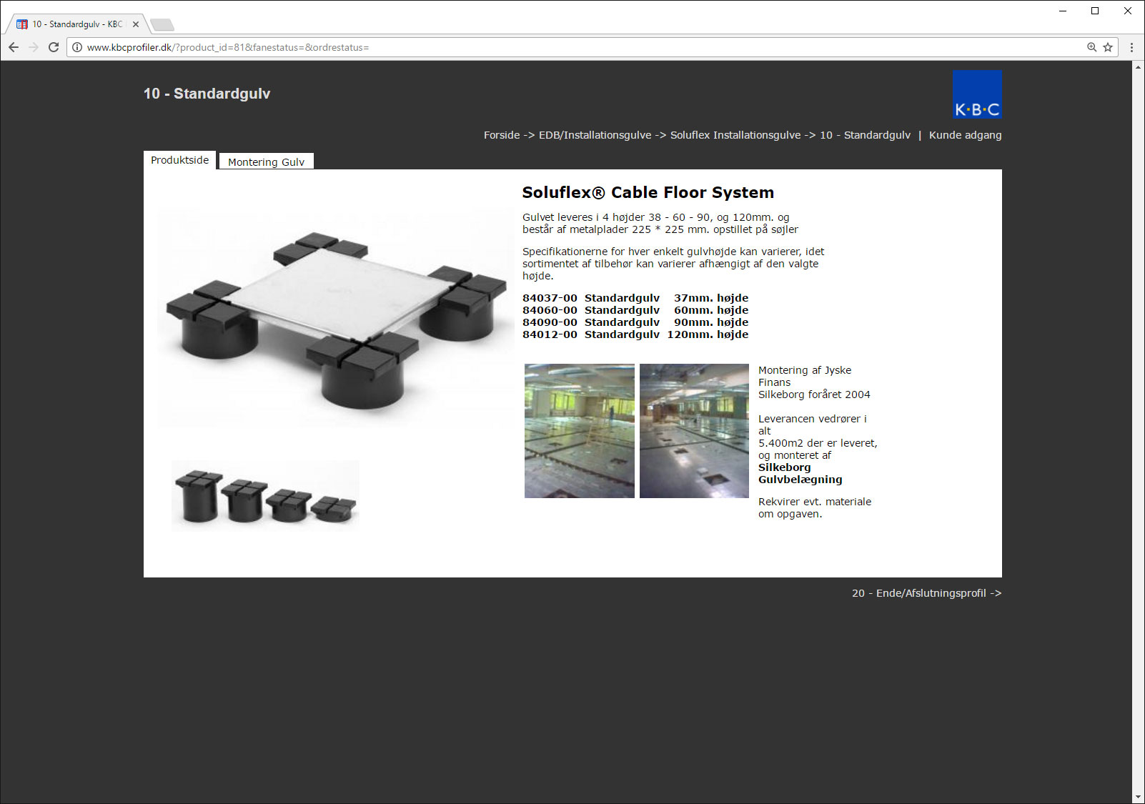Bookmark this page with the star icon

coord(1108,47)
